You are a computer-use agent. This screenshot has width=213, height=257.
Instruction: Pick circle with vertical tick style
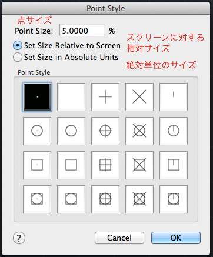click(174, 131)
